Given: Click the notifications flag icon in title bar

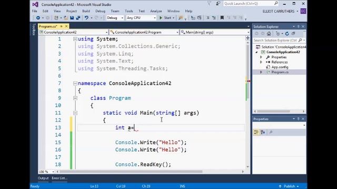Looking at the screenshot, I should [209, 4].
